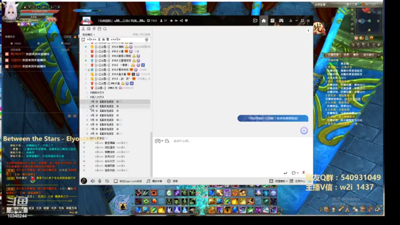Open the audio mixer sliders icon
Viewport: 400px width, 225px height.
point(107,181)
